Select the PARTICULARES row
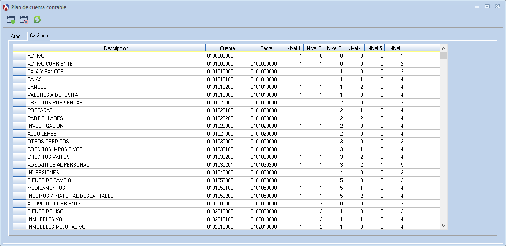The width and height of the screenshot is (506, 246). [x=226, y=118]
